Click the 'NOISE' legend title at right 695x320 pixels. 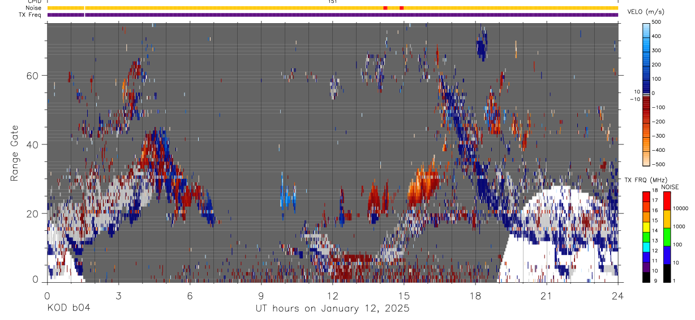[x=670, y=187]
